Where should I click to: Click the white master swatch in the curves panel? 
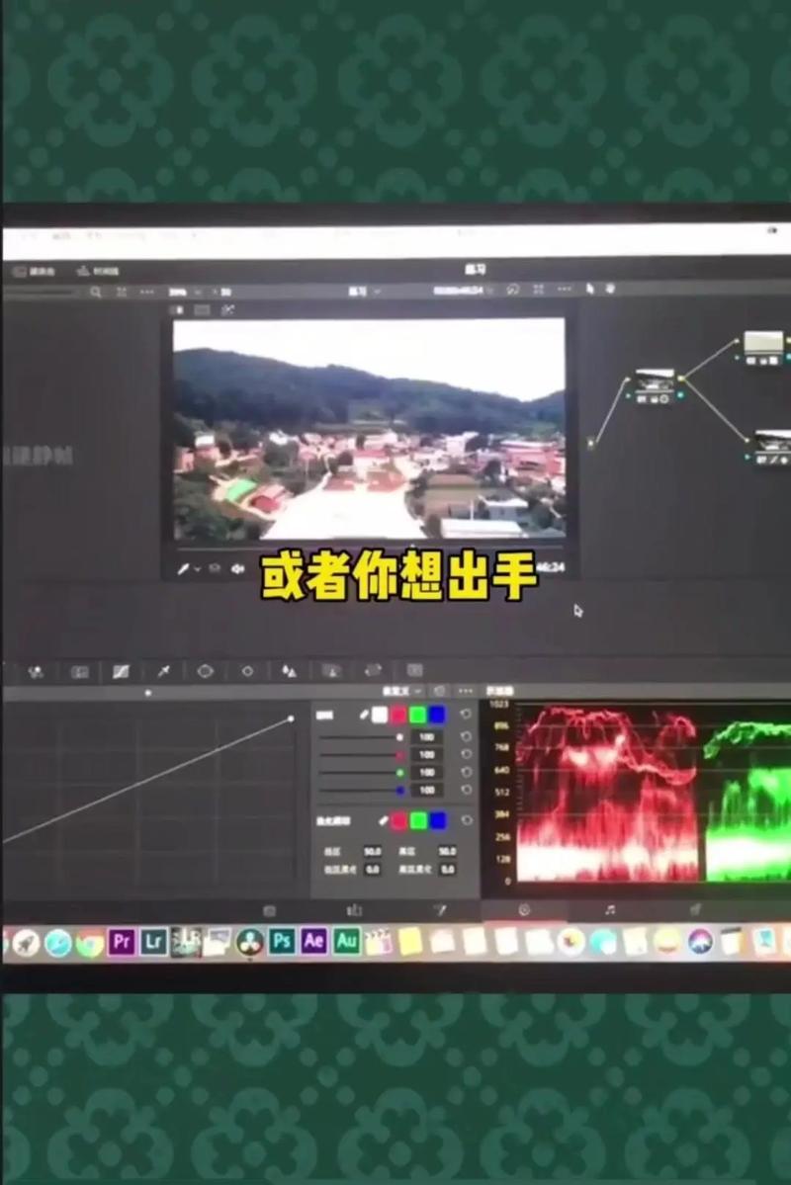(381, 715)
